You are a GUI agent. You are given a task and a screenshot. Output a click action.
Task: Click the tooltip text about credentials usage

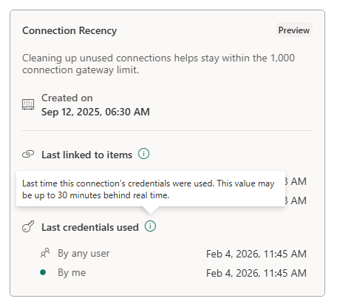pos(149,189)
